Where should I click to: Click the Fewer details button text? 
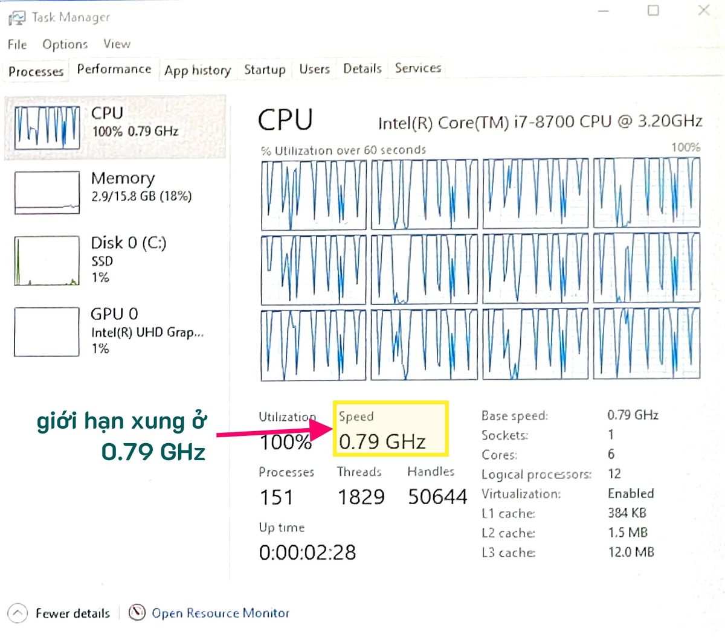[x=72, y=613]
